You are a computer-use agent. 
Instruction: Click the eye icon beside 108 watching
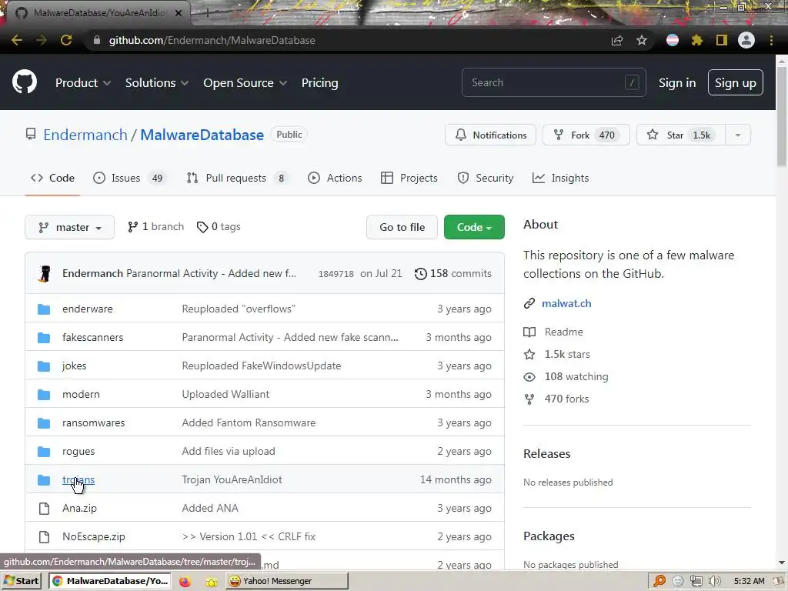529,377
